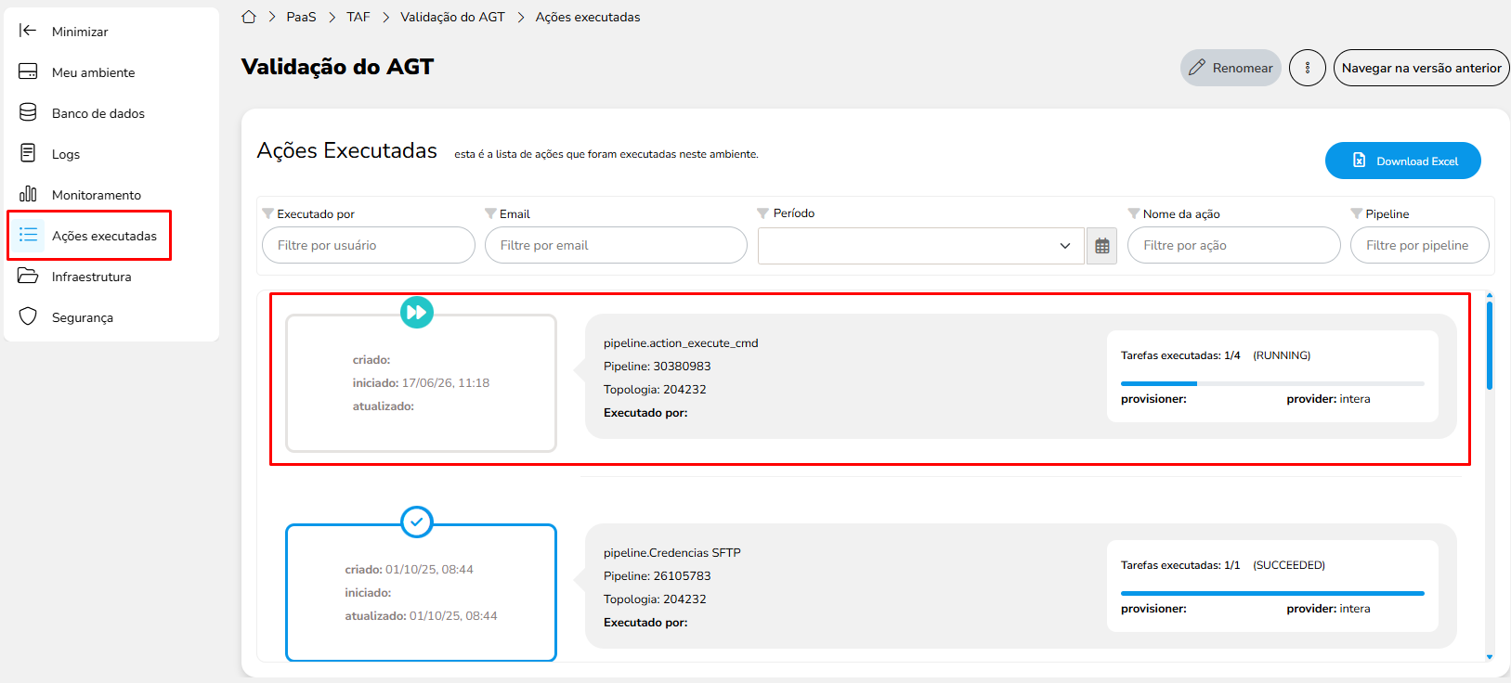This screenshot has width=1511, height=683.
Task: Navigate to TAF in breadcrumb
Action: pos(358,17)
